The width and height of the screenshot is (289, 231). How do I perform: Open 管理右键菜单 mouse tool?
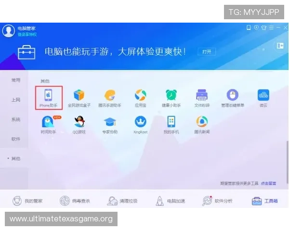[233, 98]
